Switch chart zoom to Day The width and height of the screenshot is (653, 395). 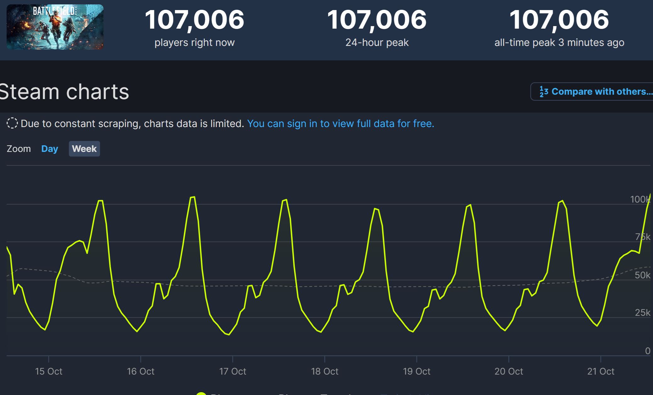click(x=50, y=149)
